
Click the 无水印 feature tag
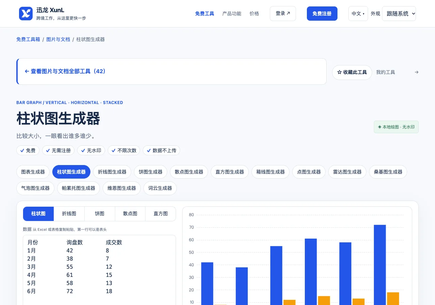91,150
